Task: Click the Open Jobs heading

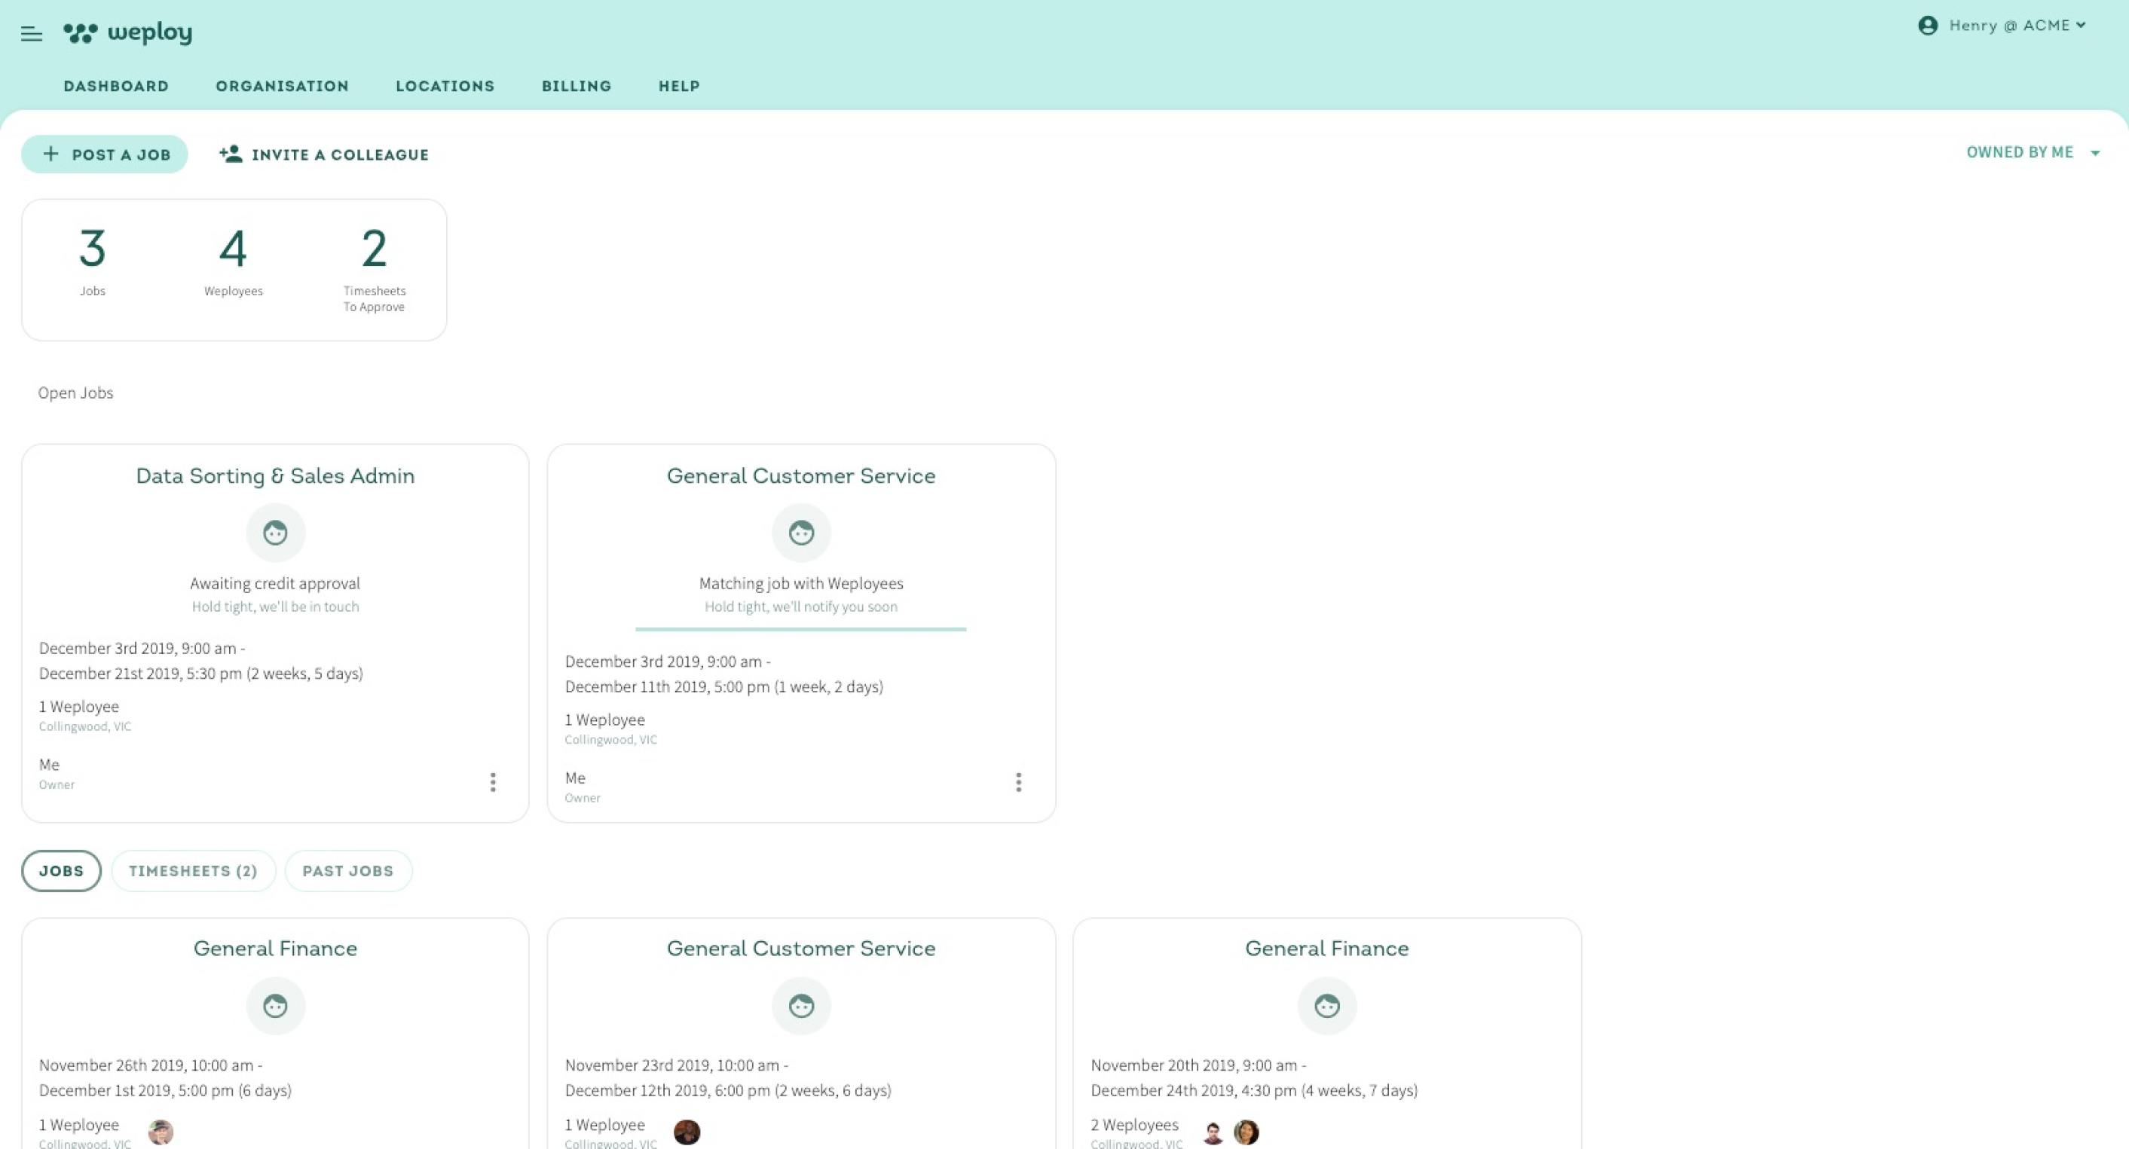Action: 75,393
